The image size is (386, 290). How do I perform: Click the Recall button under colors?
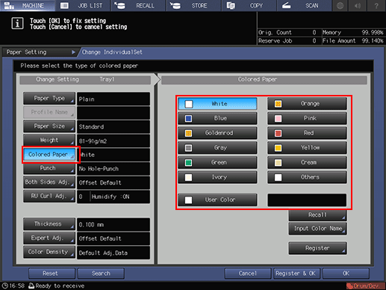pyautogui.click(x=317, y=215)
